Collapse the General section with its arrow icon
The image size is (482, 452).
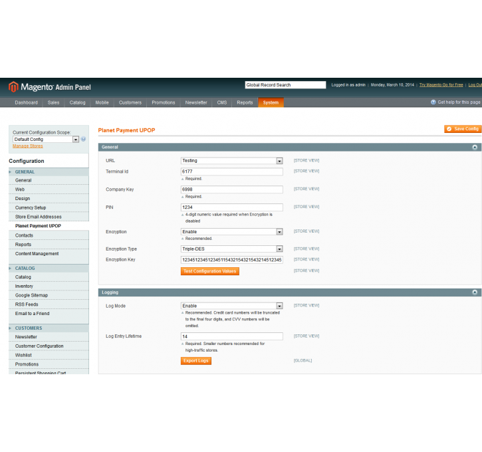tap(475, 147)
